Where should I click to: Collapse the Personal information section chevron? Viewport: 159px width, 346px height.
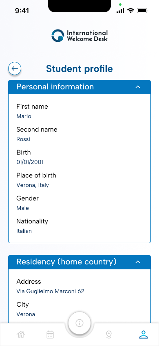click(138, 87)
